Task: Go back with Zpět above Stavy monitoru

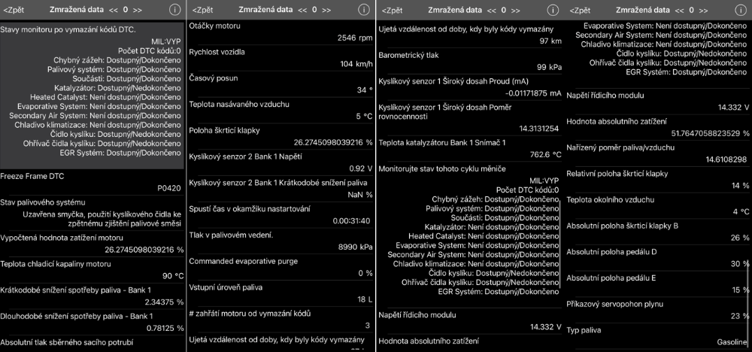Action: pyautogui.click(x=14, y=10)
